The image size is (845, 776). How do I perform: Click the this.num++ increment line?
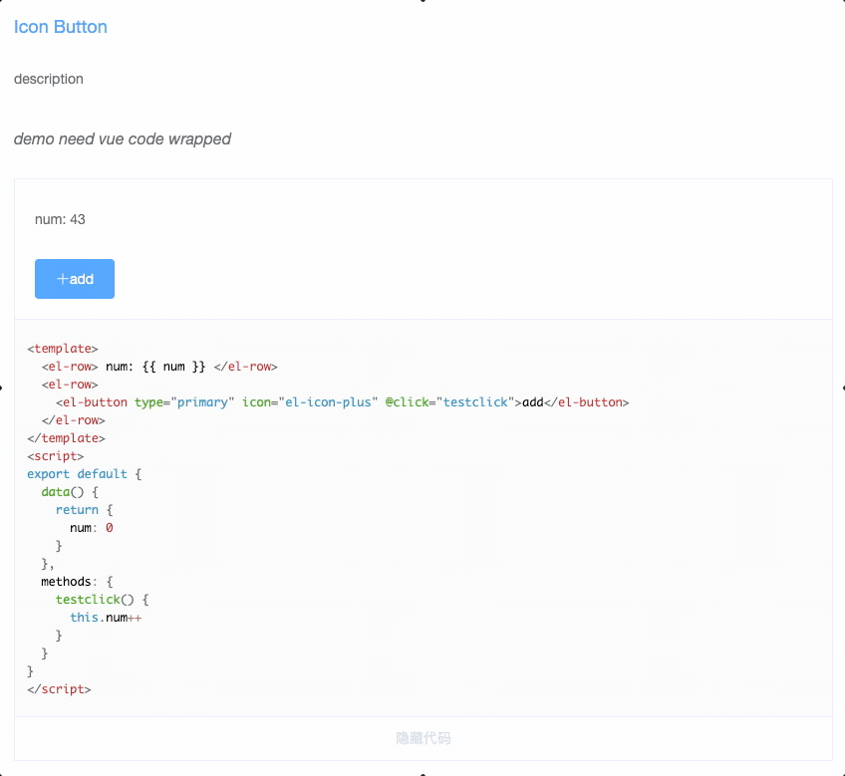click(x=104, y=617)
